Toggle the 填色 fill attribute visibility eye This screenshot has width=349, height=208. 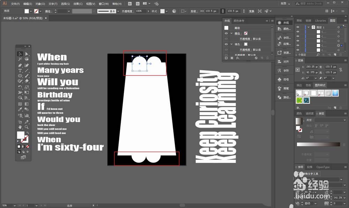pos(226,44)
